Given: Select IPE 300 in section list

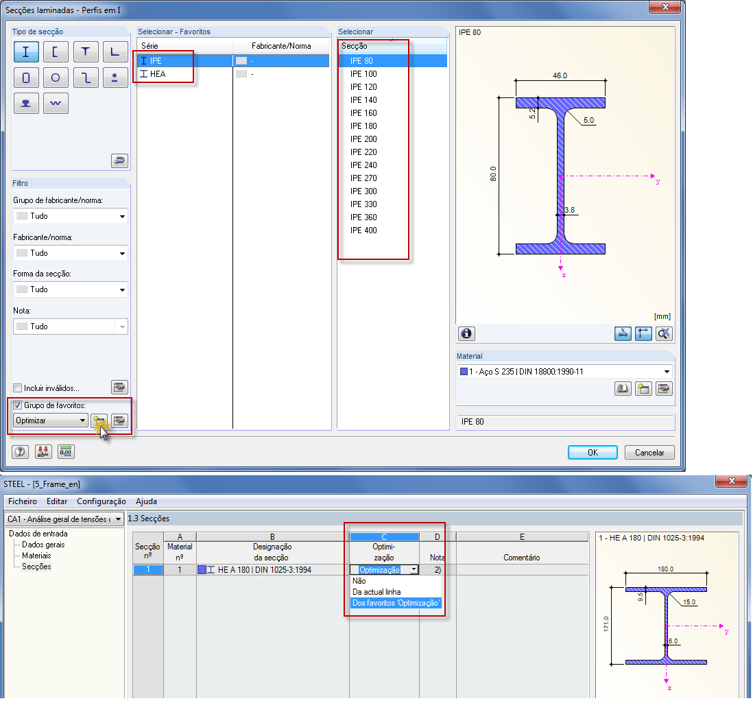Looking at the screenshot, I should [x=363, y=191].
